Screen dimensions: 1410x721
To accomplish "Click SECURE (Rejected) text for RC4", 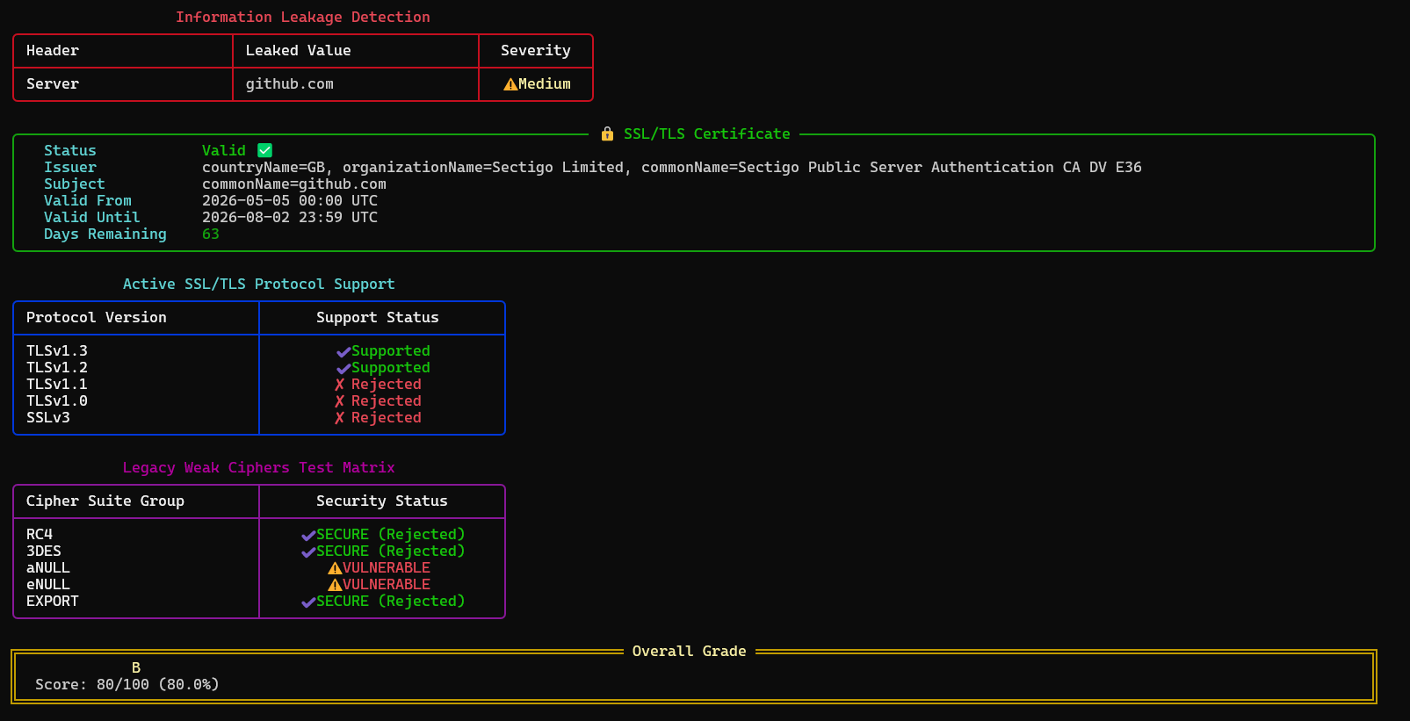I will (x=391, y=534).
